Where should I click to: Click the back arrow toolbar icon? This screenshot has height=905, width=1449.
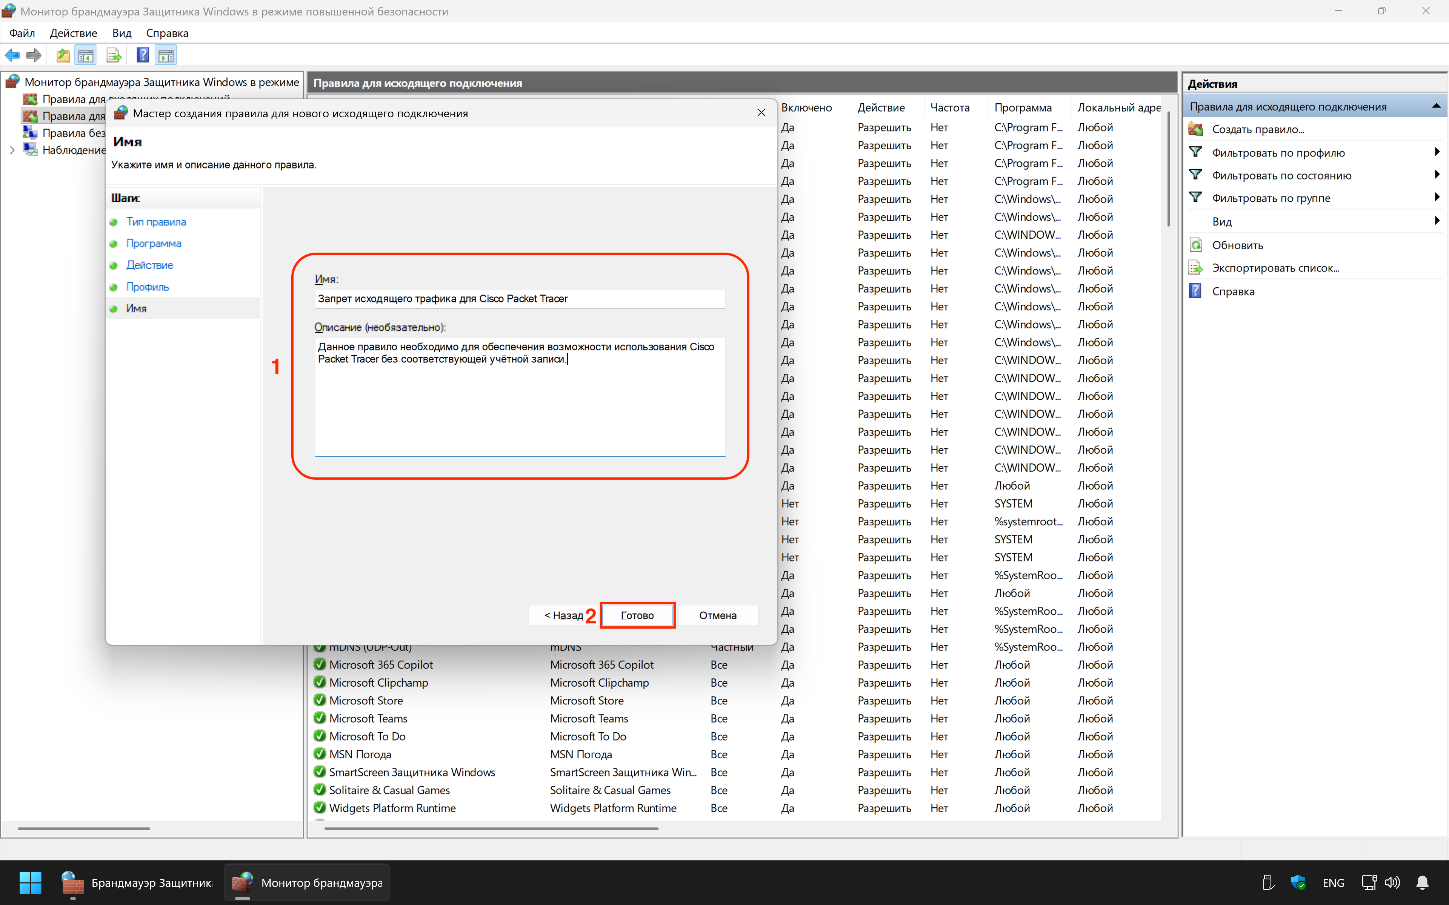(12, 56)
